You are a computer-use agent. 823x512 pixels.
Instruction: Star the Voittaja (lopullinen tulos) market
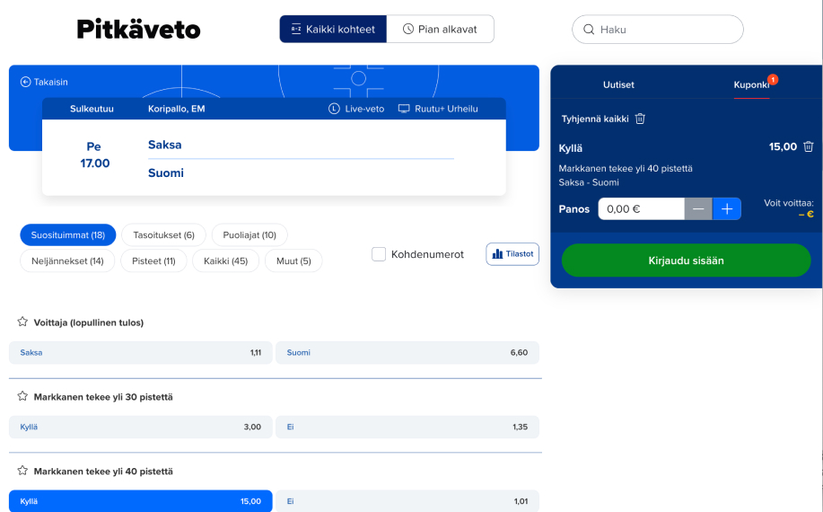point(22,322)
